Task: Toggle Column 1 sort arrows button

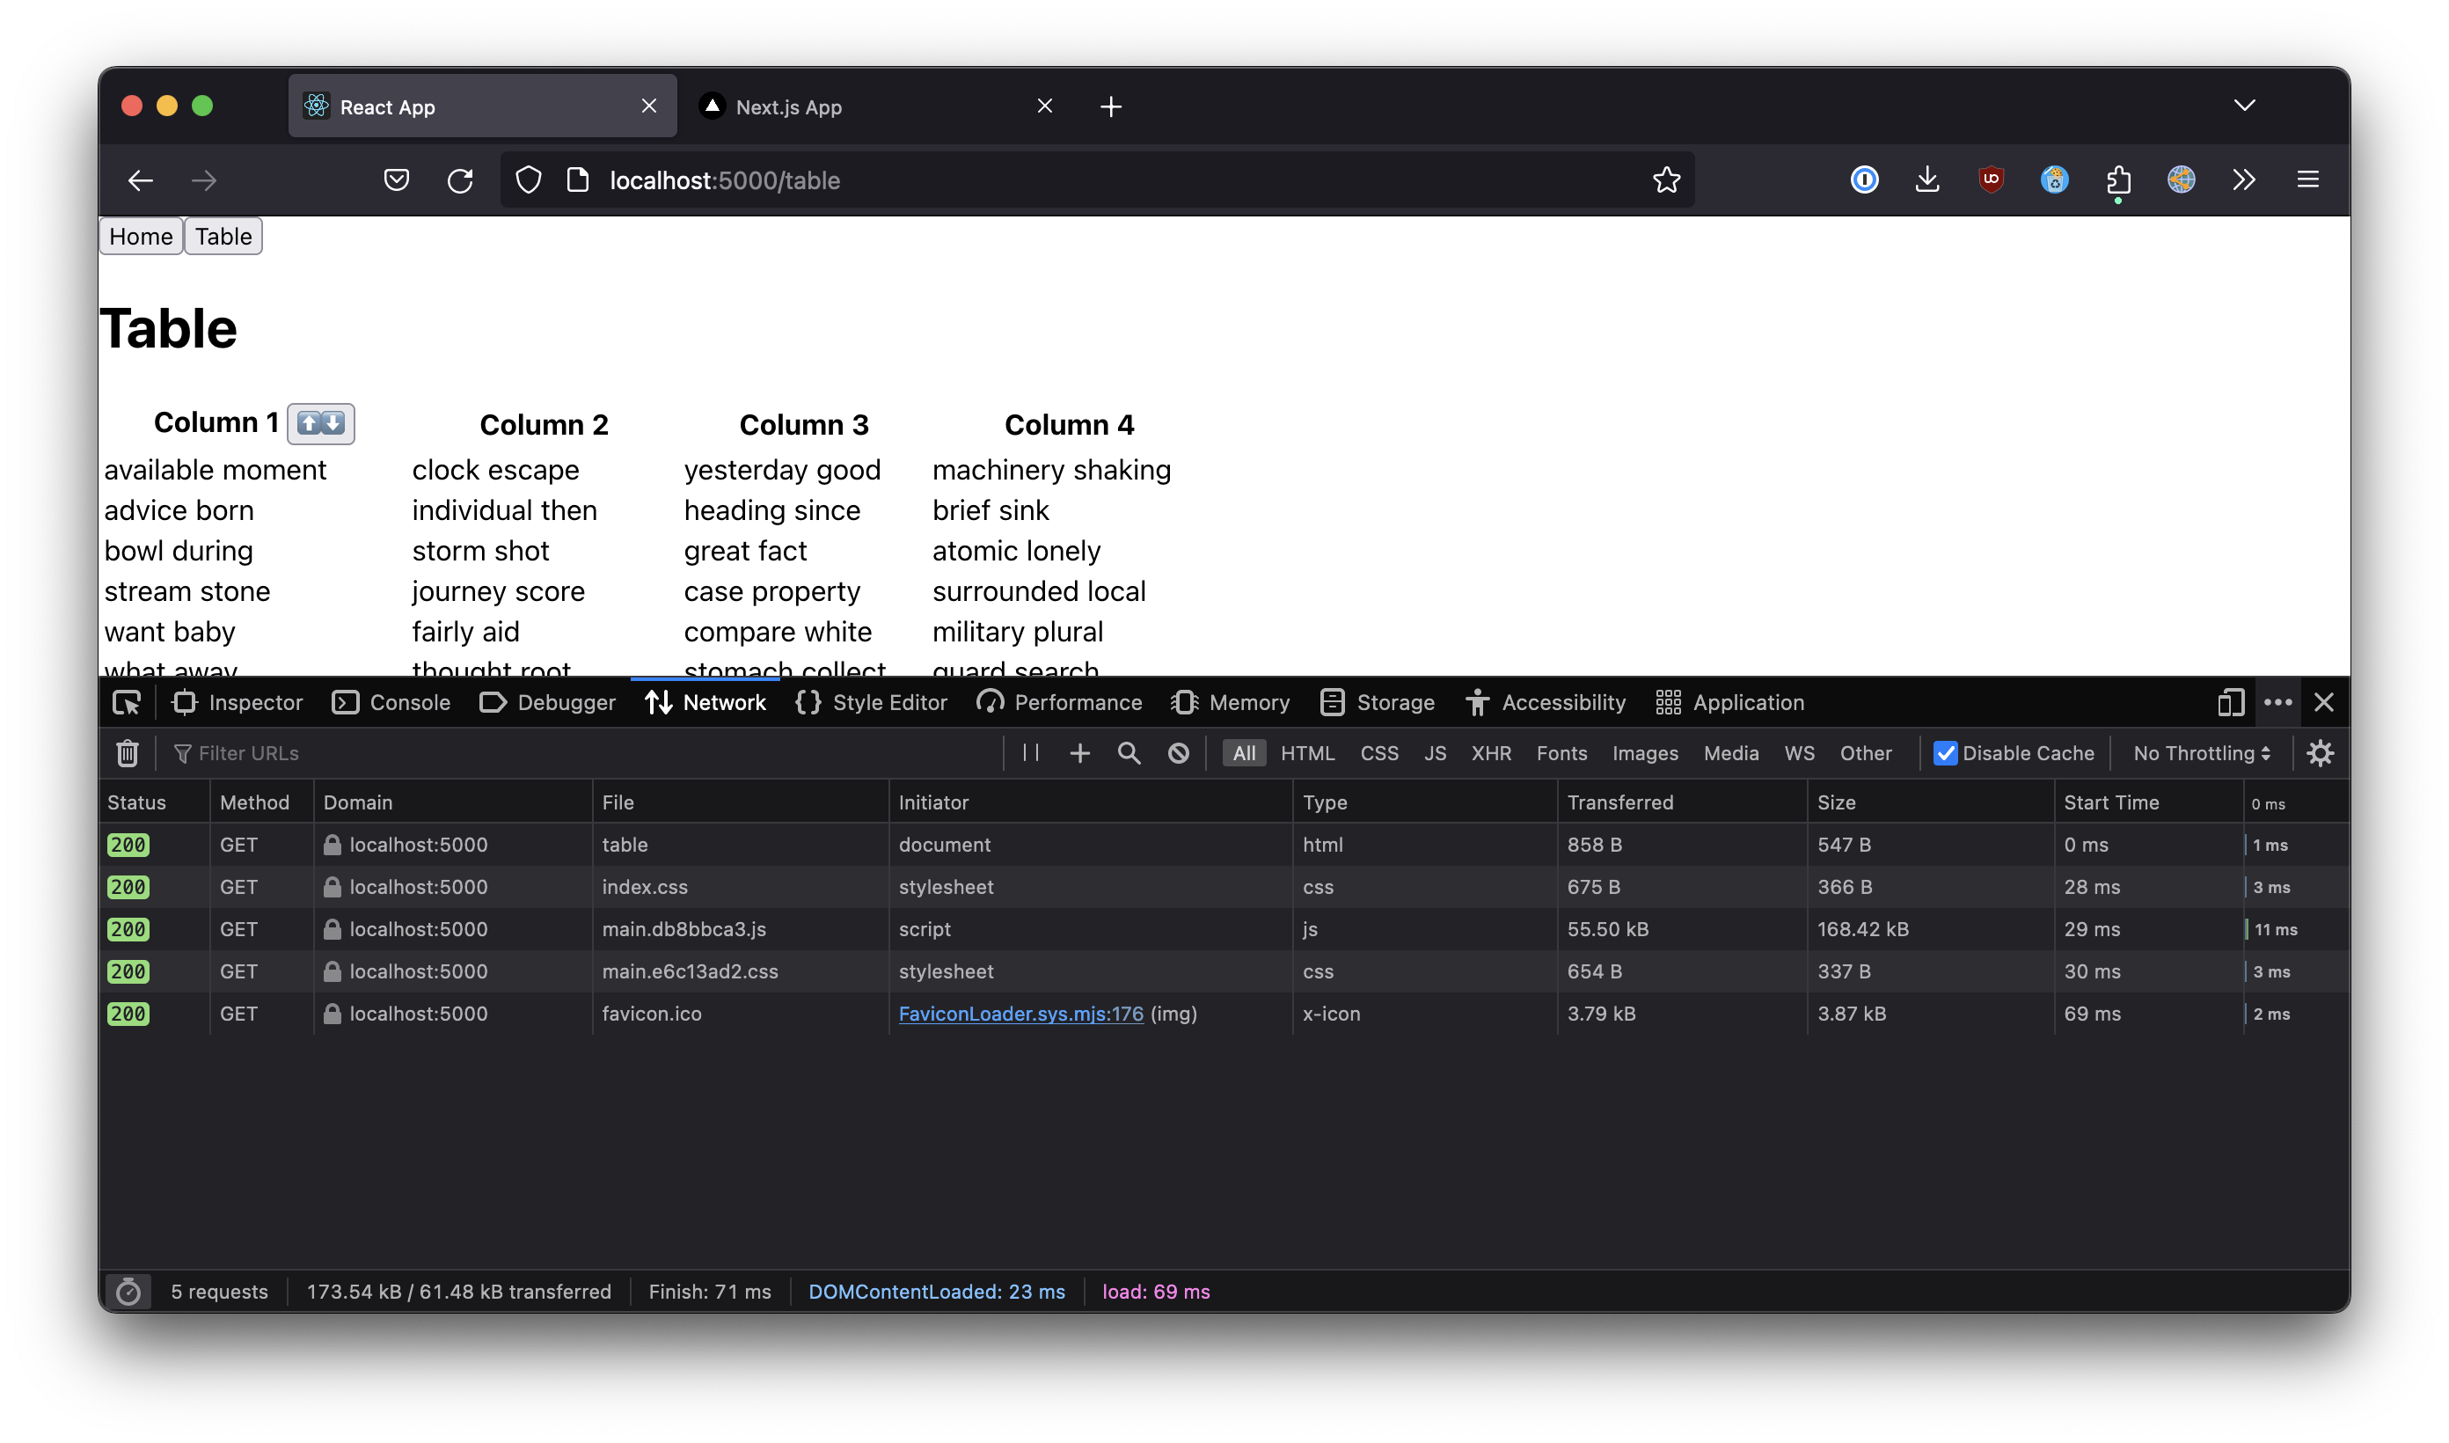Action: pos(321,424)
